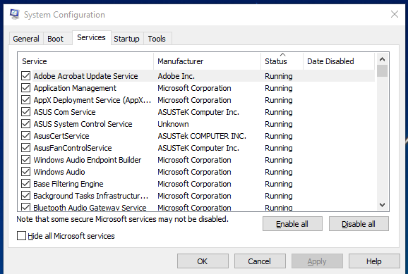Screen dimensions: 408x274
Task: Select ASUSTek COMPUTER INC. cell
Action: [202, 136]
